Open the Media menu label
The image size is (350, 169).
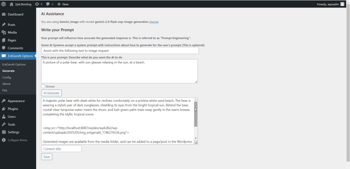point(12,32)
